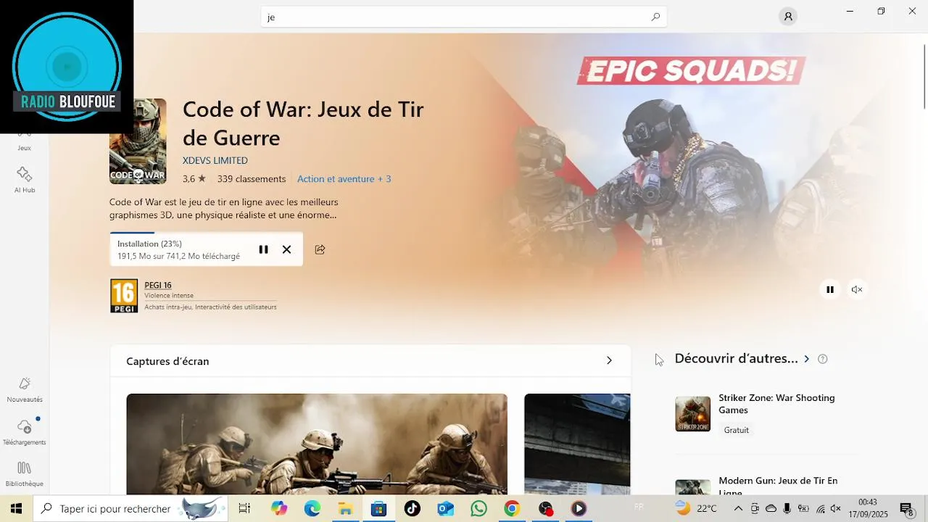Image resolution: width=928 pixels, height=522 pixels.
Task: Open Task View from taskbar
Action: pos(244,508)
